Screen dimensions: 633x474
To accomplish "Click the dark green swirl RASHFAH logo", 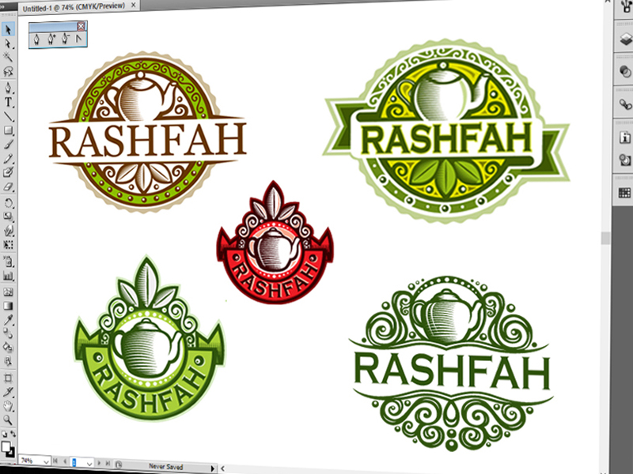I will click(451, 363).
